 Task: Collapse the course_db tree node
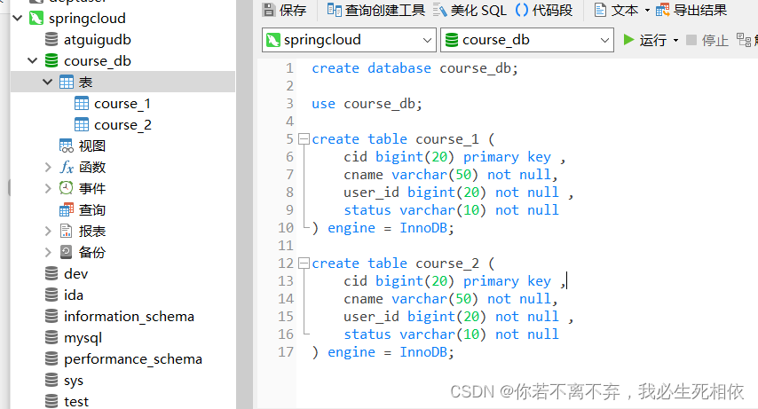[32, 61]
